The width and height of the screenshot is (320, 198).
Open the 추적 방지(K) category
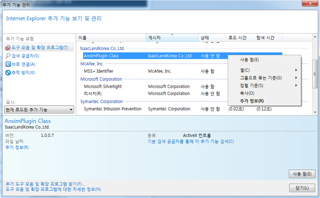pos(23,73)
